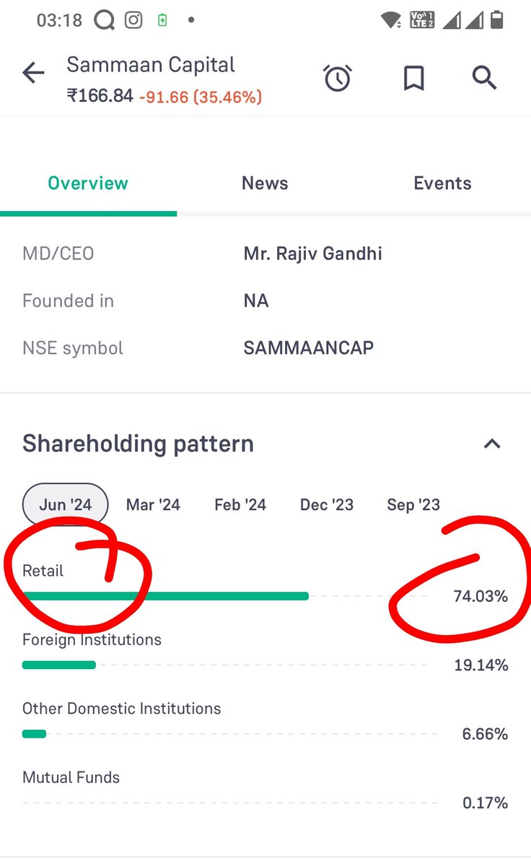Select the Dec '23 period chip
Image resolution: width=531 pixels, height=867 pixels.
[327, 504]
